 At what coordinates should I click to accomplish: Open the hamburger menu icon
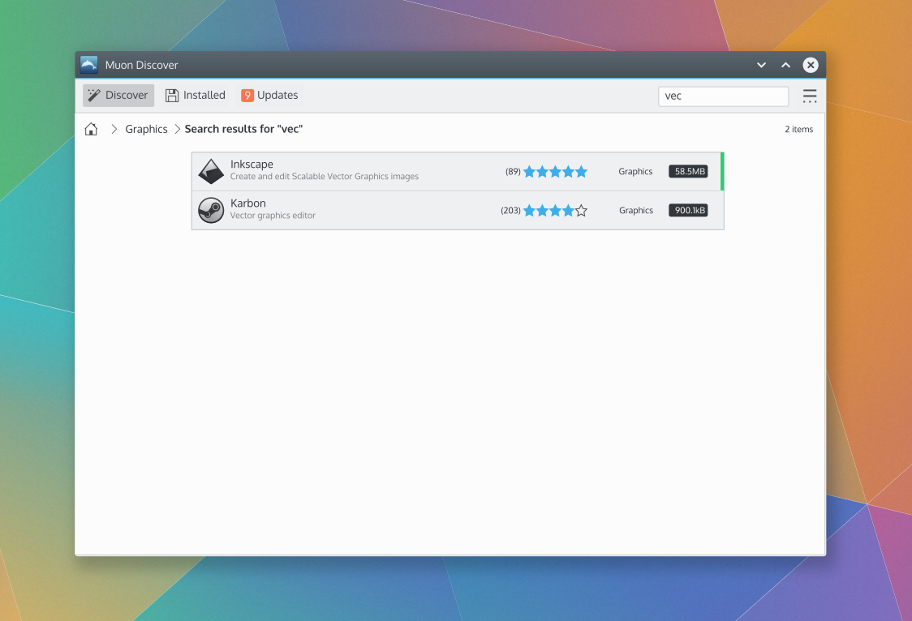coord(809,96)
